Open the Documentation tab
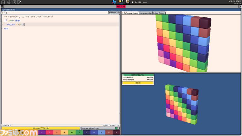Screen dimensions: 242x136 click(x=145, y=13)
